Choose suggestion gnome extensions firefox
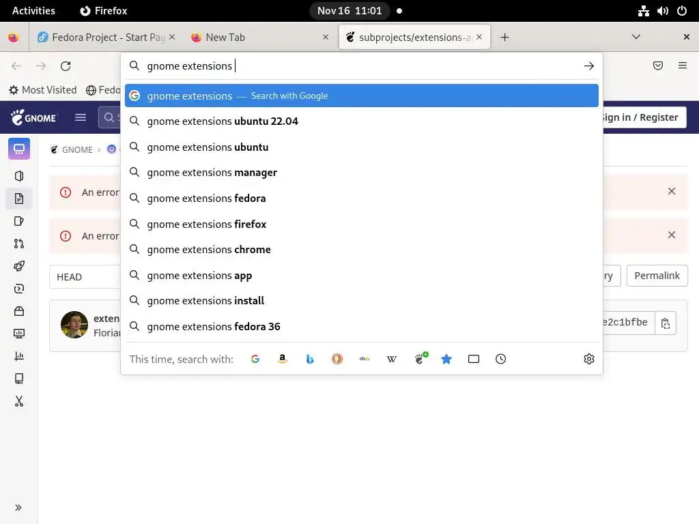Image resolution: width=699 pixels, height=524 pixels. pyautogui.click(x=362, y=224)
